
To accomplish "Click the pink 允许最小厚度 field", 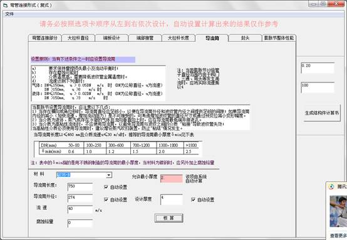I will [x=172, y=178].
